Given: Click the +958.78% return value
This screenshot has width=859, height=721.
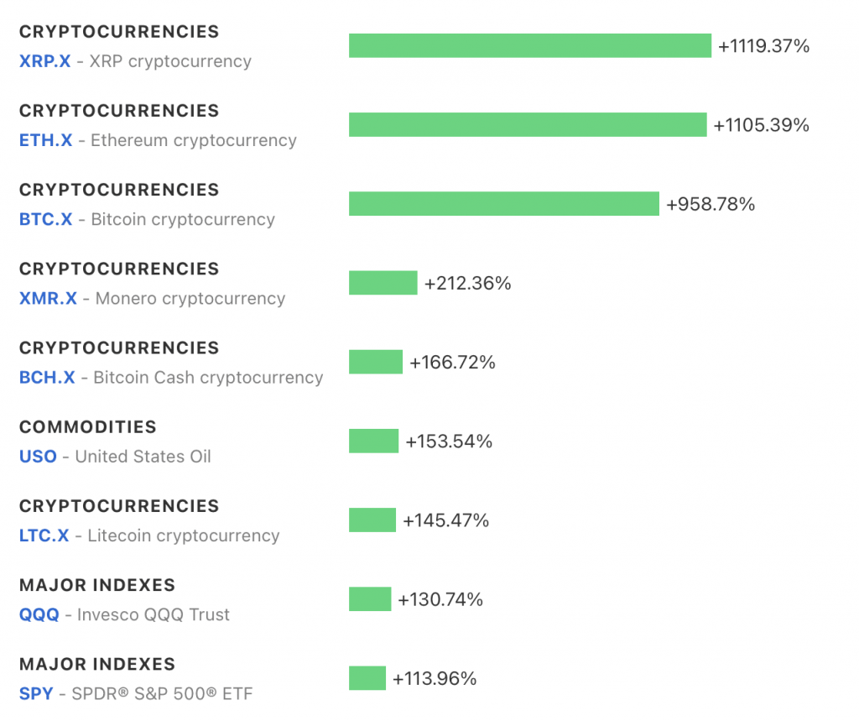Looking at the screenshot, I should click(711, 204).
